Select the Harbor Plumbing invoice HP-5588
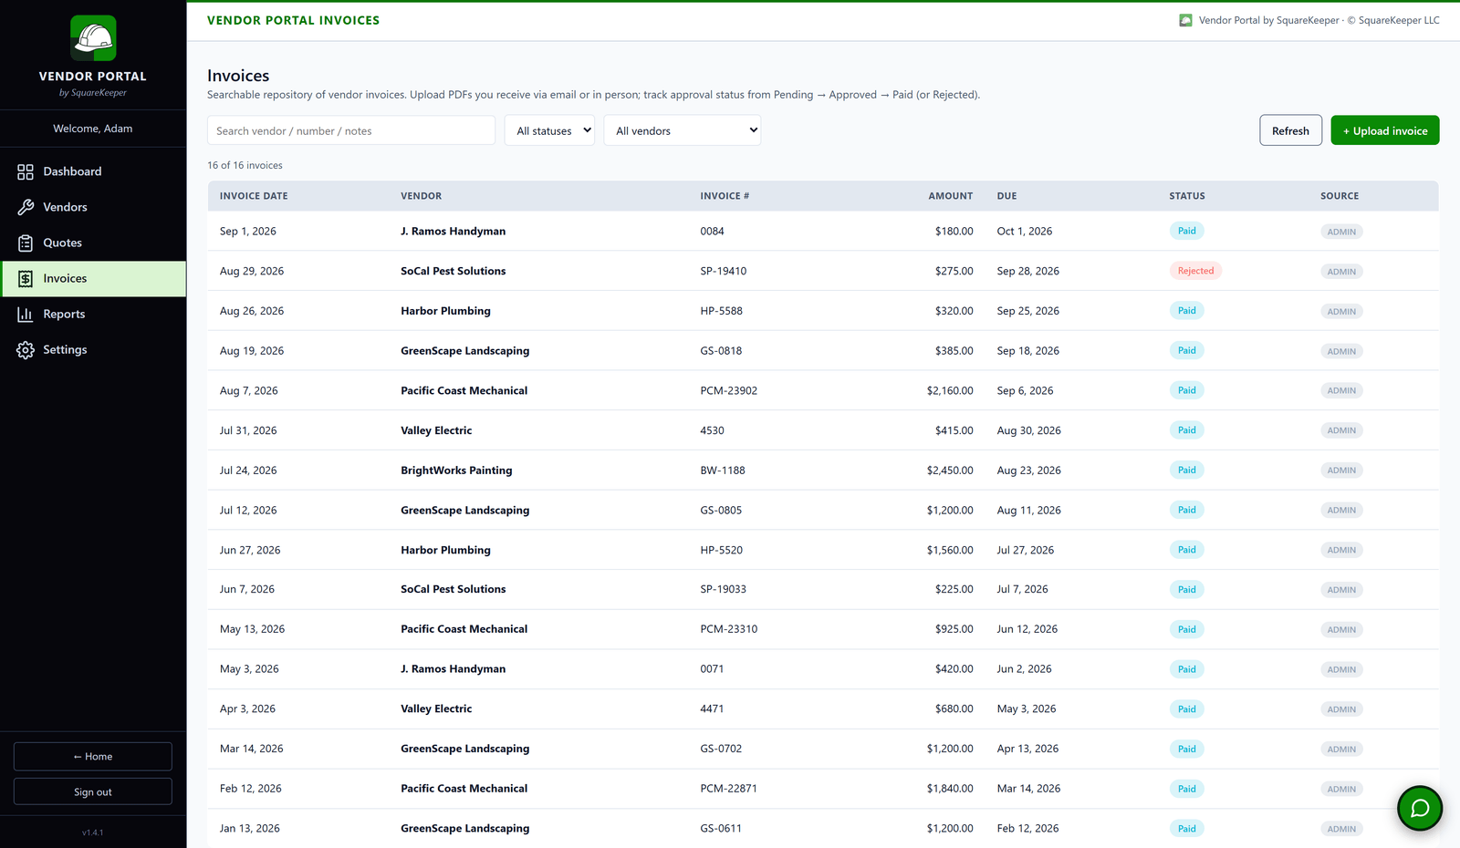1460x848 pixels. (x=823, y=311)
